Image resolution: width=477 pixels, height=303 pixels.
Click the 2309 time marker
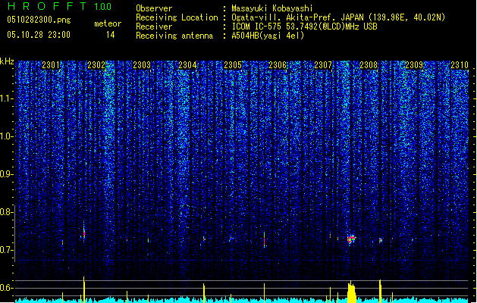pyautogui.click(x=414, y=65)
